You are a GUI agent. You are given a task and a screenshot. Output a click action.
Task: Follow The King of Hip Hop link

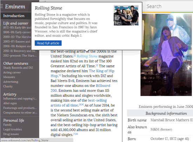pos(82,73)
